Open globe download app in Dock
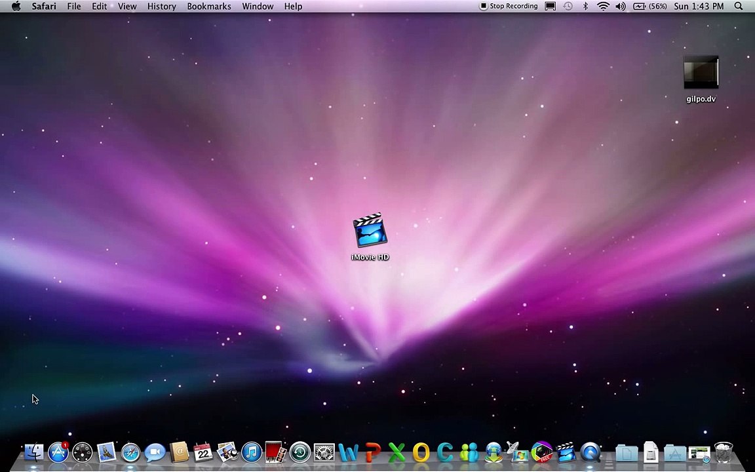 (494, 453)
